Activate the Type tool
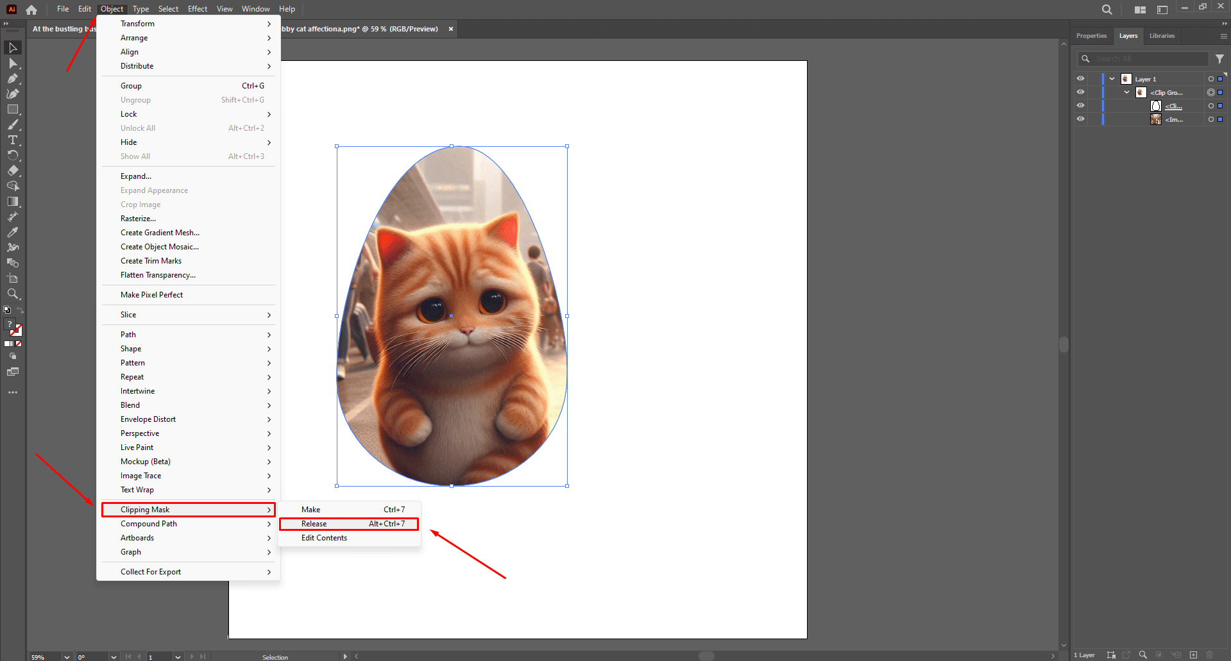1231x661 pixels. click(x=13, y=140)
